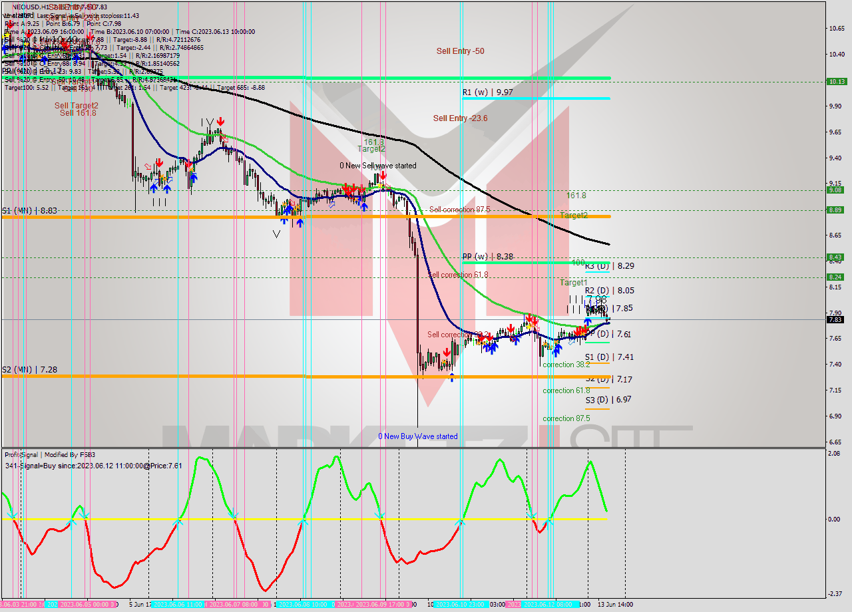Viewport: 852px width, 612px height.
Task: Click the 'Sell Entry -23.6' label
Action: (460, 118)
